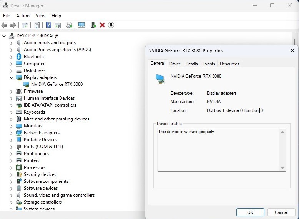299x219 pixels.
Task: Click the Storage controllers icon
Action: click(x=19, y=202)
